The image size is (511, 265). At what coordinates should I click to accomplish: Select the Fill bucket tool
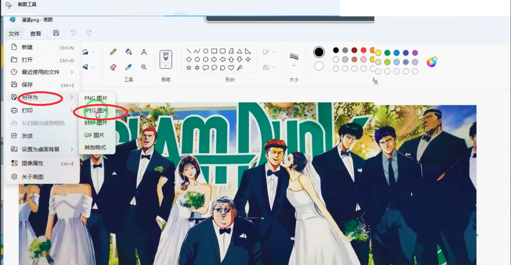tap(128, 52)
